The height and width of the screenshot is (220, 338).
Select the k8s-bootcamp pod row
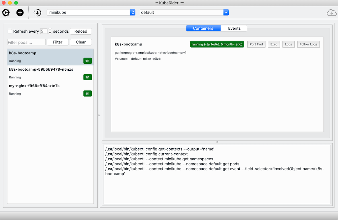(x=51, y=57)
